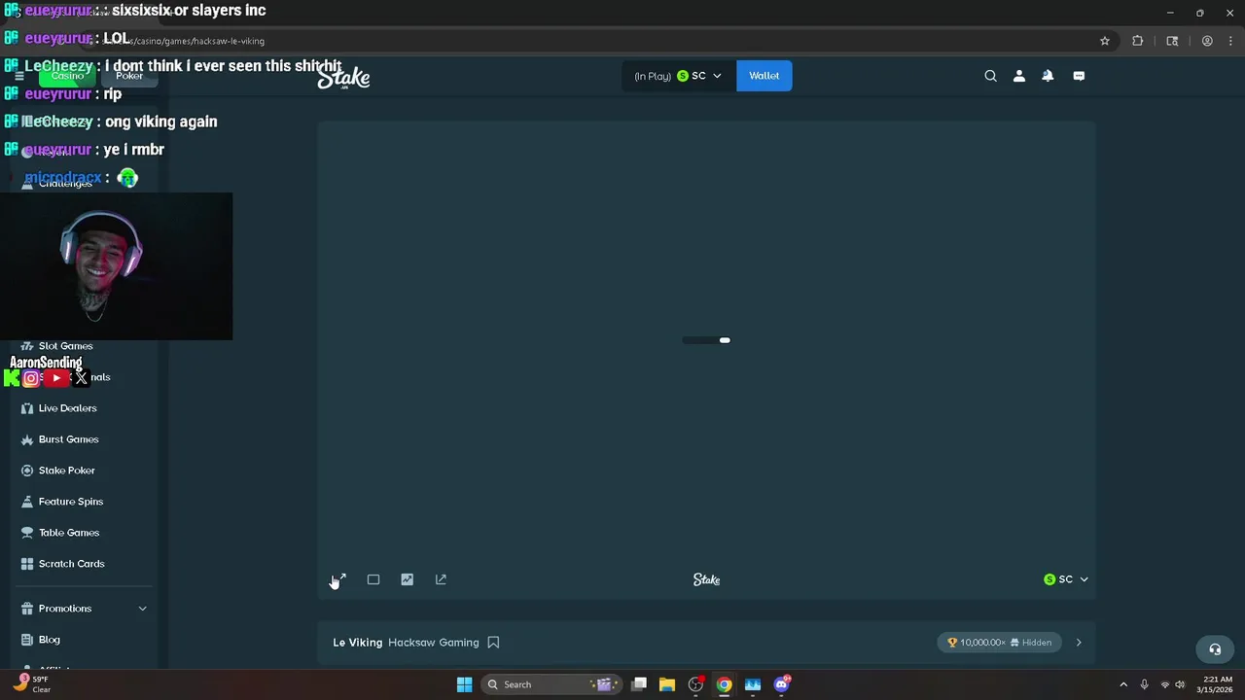1245x700 pixels.
Task: Open Task View on the taskbar
Action: pyautogui.click(x=639, y=684)
